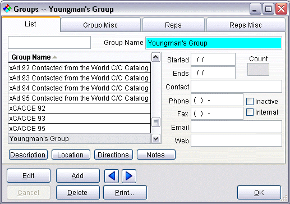Click the Add button
The height and width of the screenshot is (204, 290).
77,176
